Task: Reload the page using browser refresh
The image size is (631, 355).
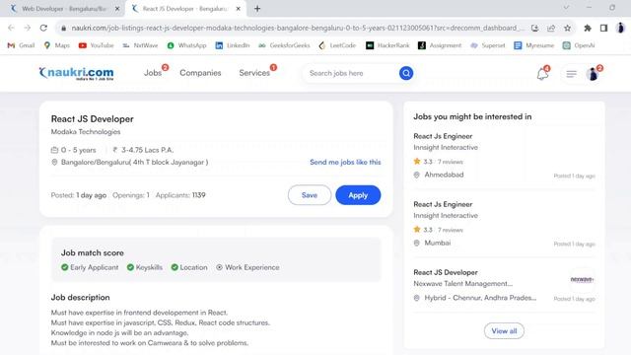Action: 43,28
